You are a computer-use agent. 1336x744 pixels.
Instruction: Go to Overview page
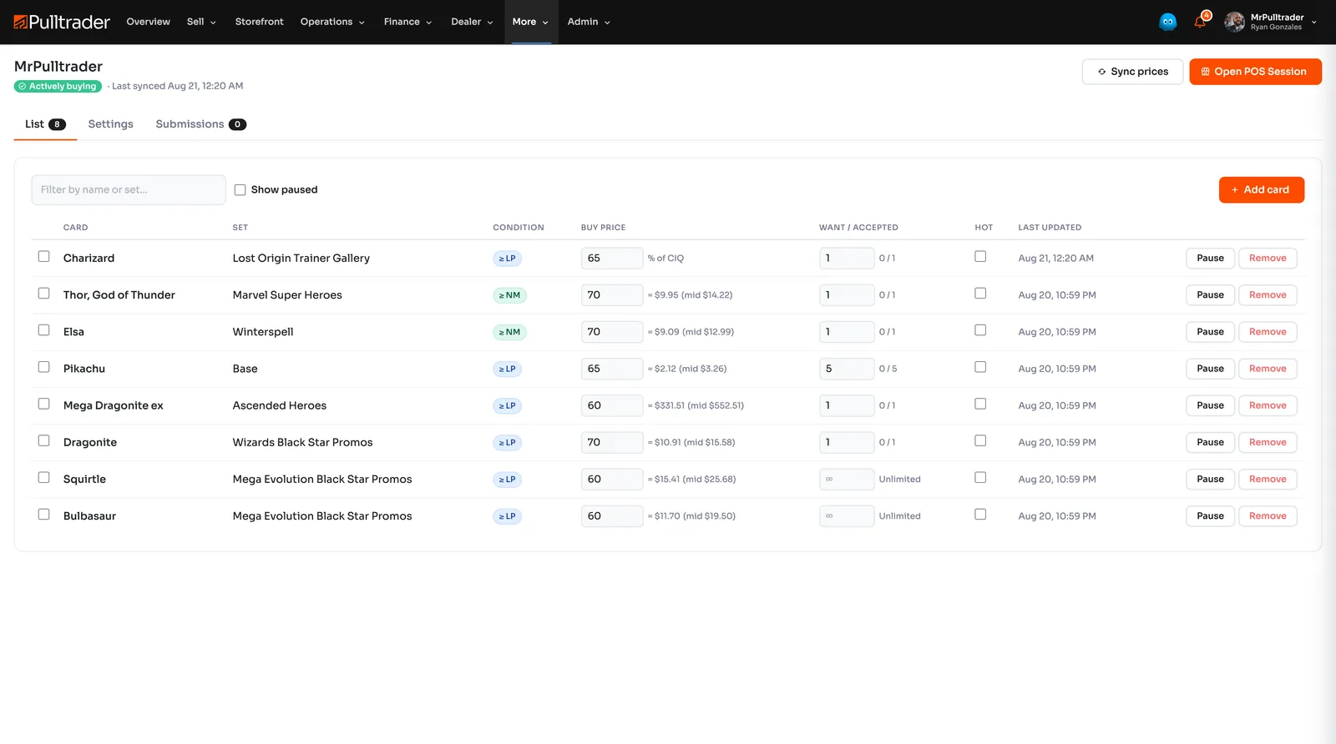click(x=148, y=22)
